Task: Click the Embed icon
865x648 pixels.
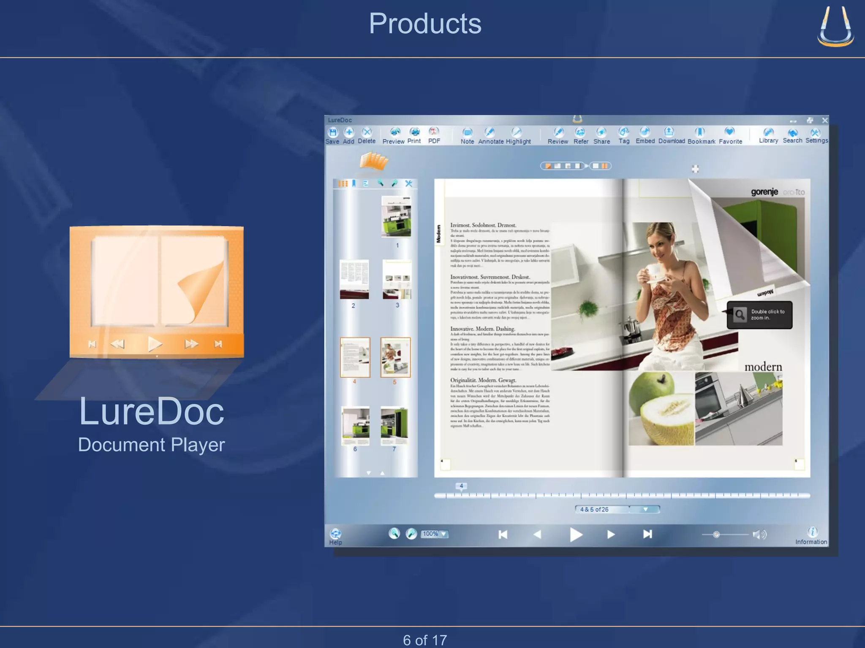Action: 645,132
